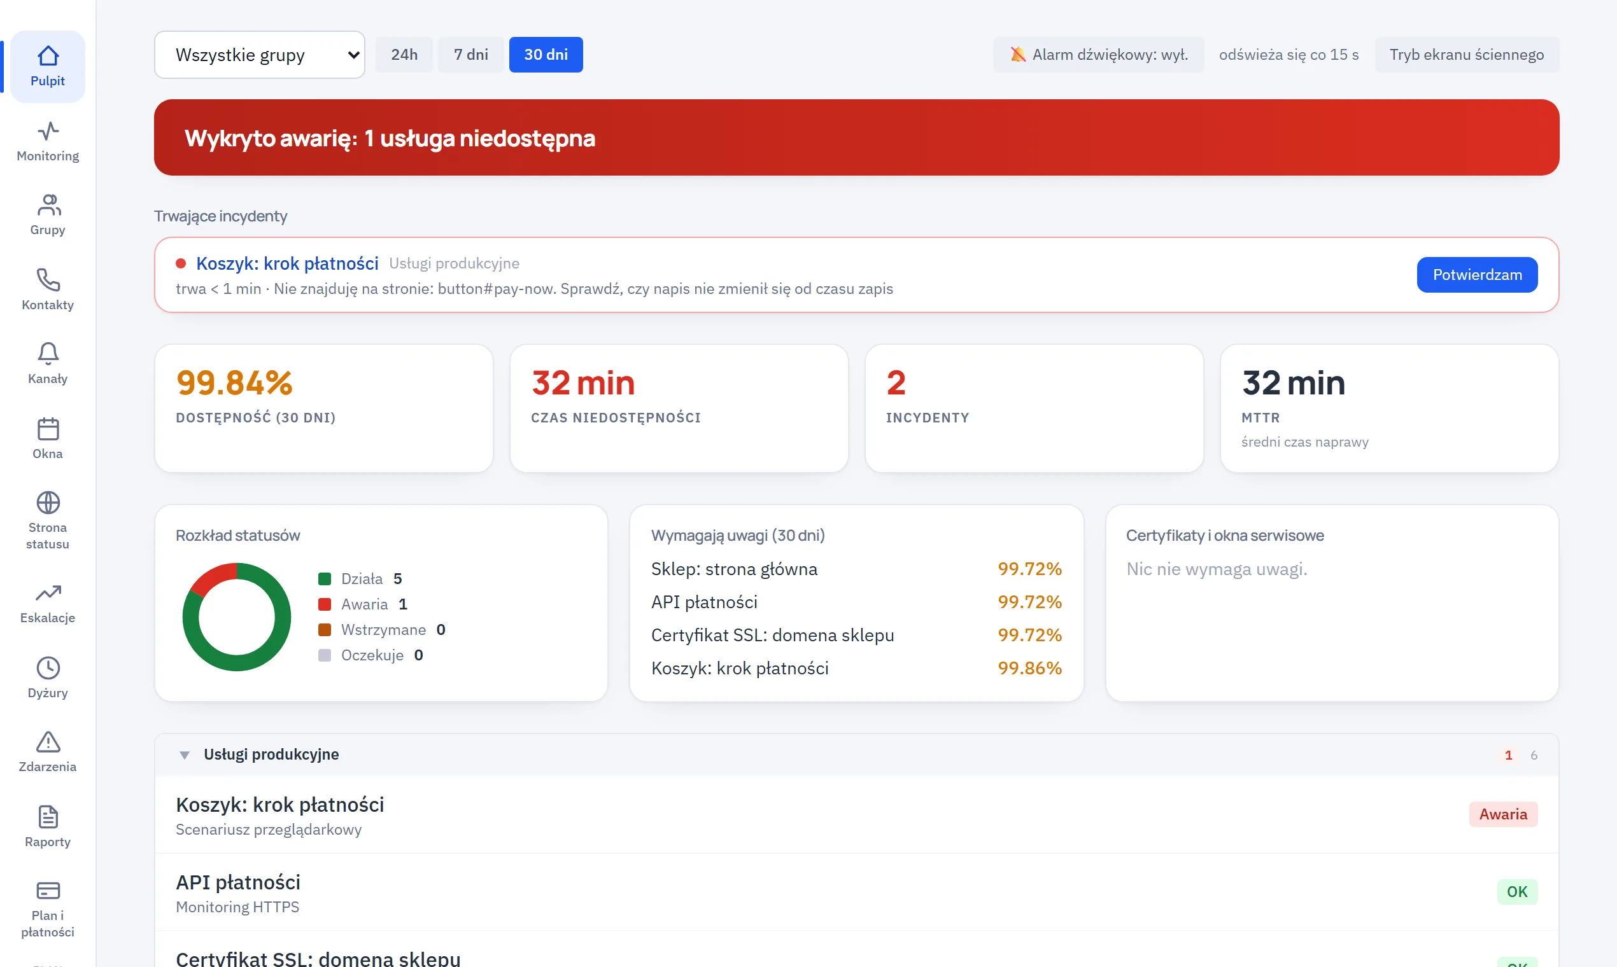Click the Nic nie wymaga uwagi text

point(1217,569)
